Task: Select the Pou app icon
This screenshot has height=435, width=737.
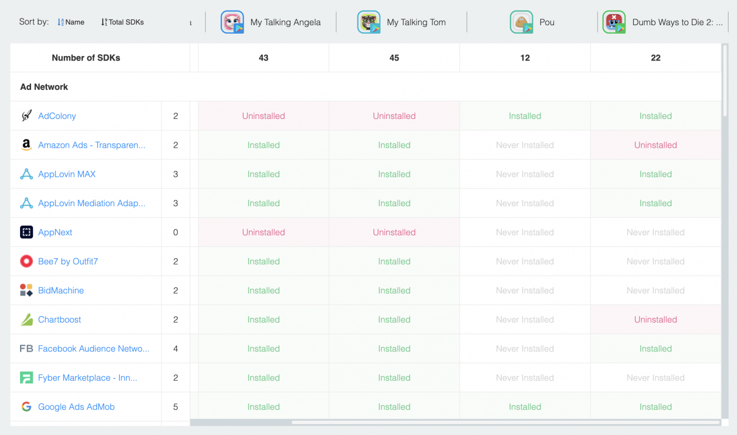Action: 521,22
